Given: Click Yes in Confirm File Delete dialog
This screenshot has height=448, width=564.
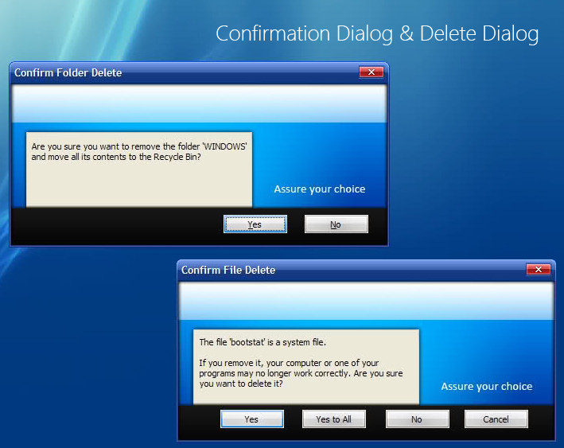Looking at the screenshot, I should click(x=252, y=419).
